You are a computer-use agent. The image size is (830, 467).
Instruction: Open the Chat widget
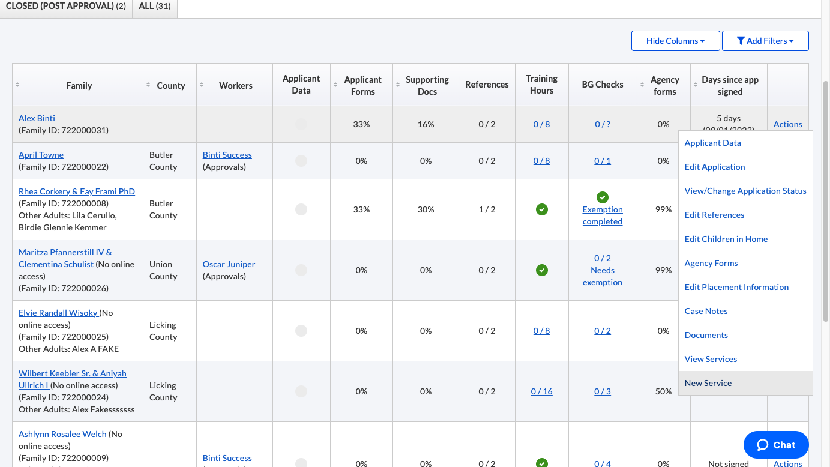coord(776,445)
